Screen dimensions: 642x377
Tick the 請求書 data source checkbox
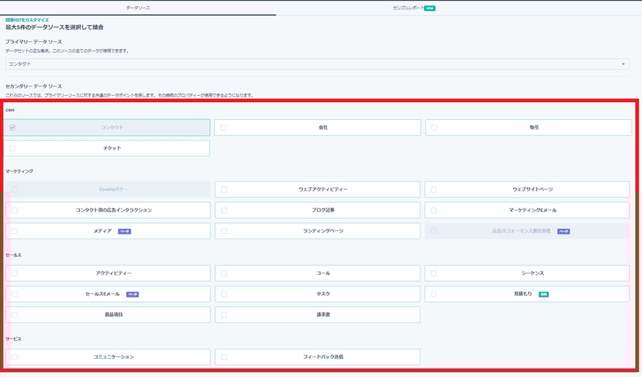(224, 315)
